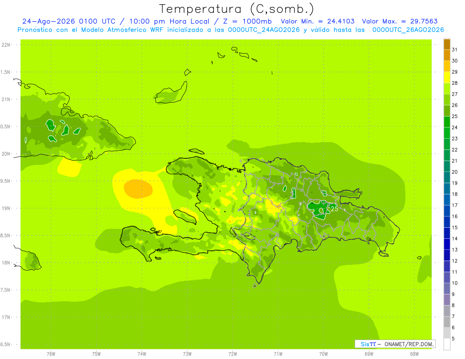Viewport: 465px width, 359px height.
Task: Click the "19N" latitude label
Action: click(x=6, y=208)
